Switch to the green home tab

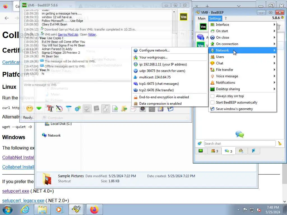(x=201, y=151)
